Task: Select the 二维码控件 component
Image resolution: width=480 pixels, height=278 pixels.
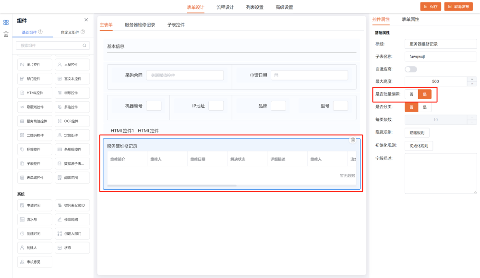Action: point(34,135)
